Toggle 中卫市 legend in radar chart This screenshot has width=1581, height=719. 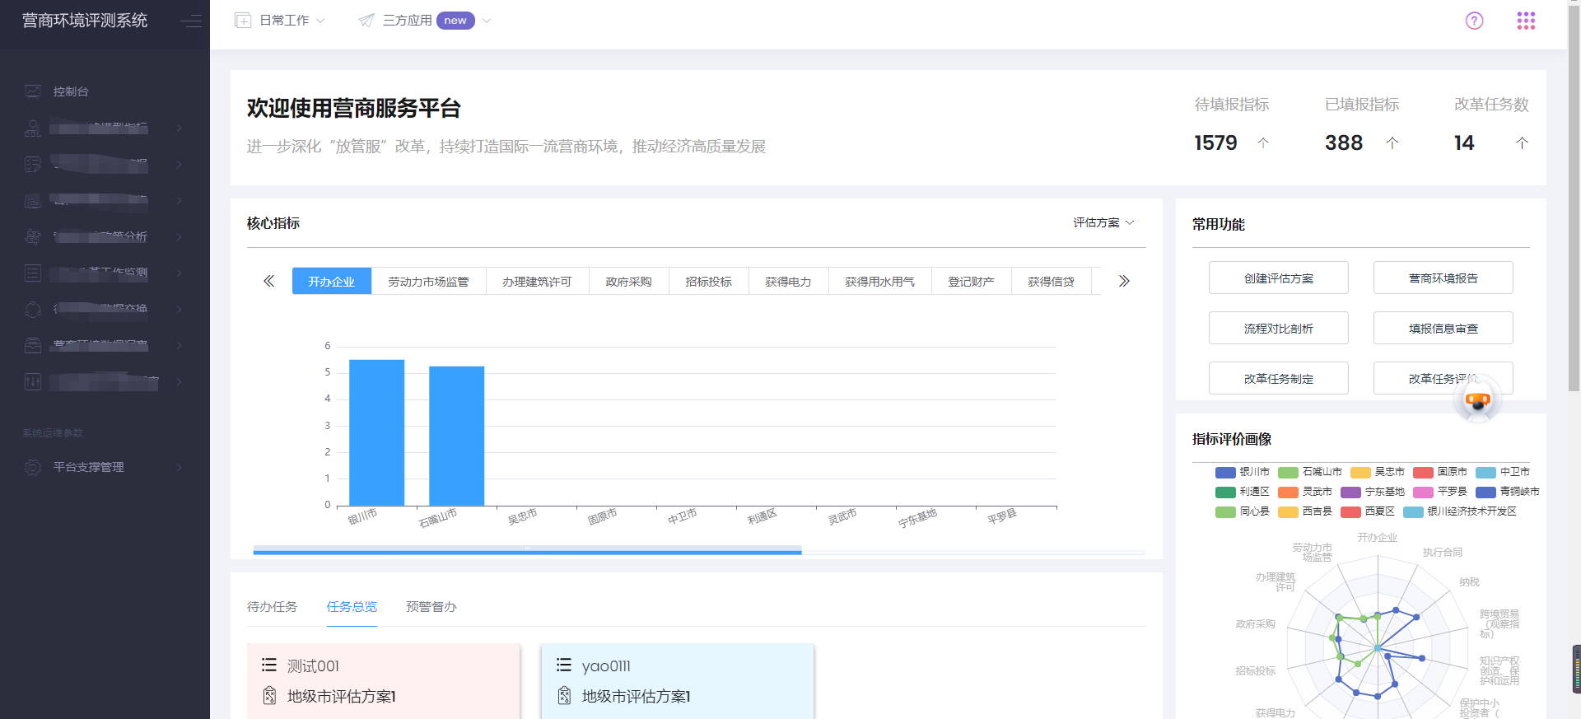coord(1503,472)
